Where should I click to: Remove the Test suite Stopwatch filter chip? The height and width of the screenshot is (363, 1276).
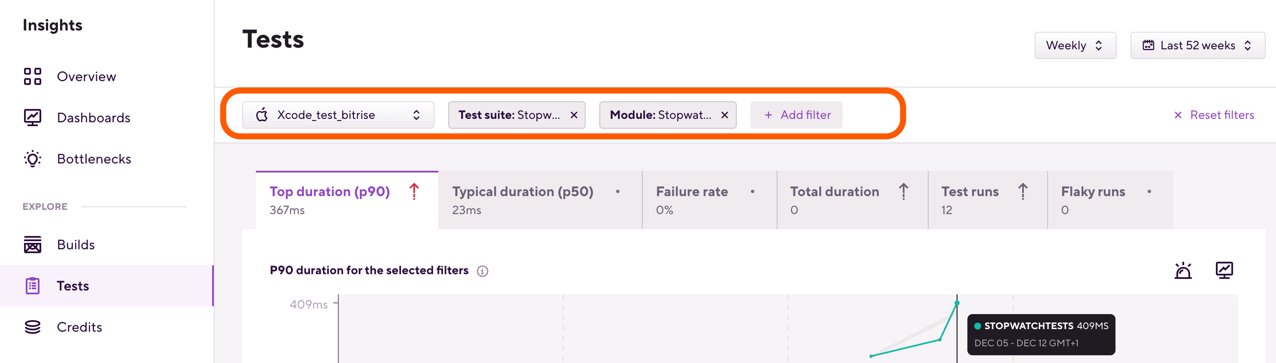pyautogui.click(x=574, y=115)
